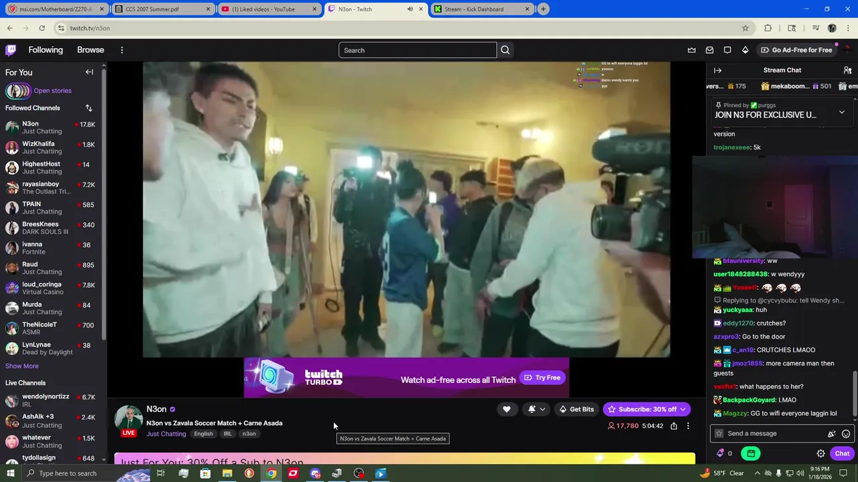Open the Chrome extensions puzzle icon
This screenshot has height=482, width=858.
coord(768,28)
